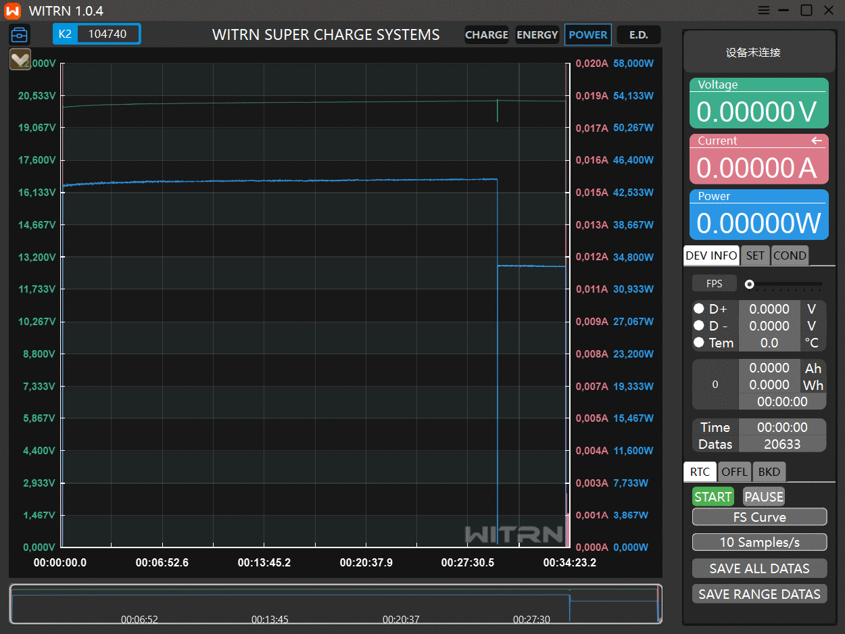
Task: Switch to the CHARGE chart view
Action: [486, 34]
